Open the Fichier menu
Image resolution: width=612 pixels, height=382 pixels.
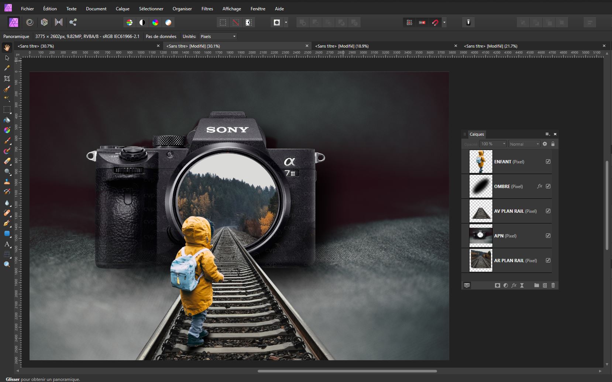pyautogui.click(x=27, y=8)
